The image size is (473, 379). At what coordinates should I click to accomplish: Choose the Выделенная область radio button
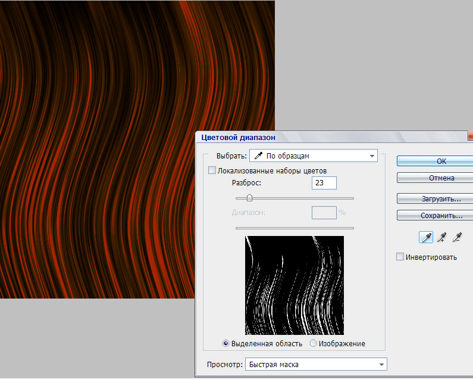point(226,343)
